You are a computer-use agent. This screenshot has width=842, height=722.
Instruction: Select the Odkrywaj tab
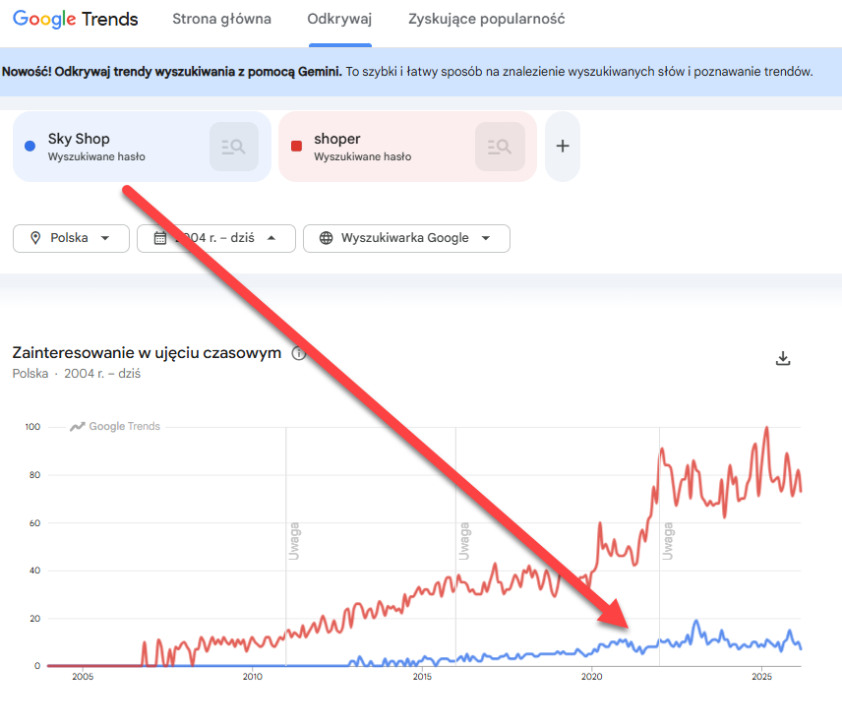[x=339, y=20]
